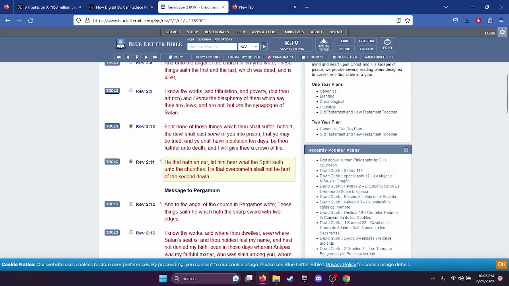The image size is (509, 286).
Task: Open the site settings gear icon
Action: tap(503, 32)
